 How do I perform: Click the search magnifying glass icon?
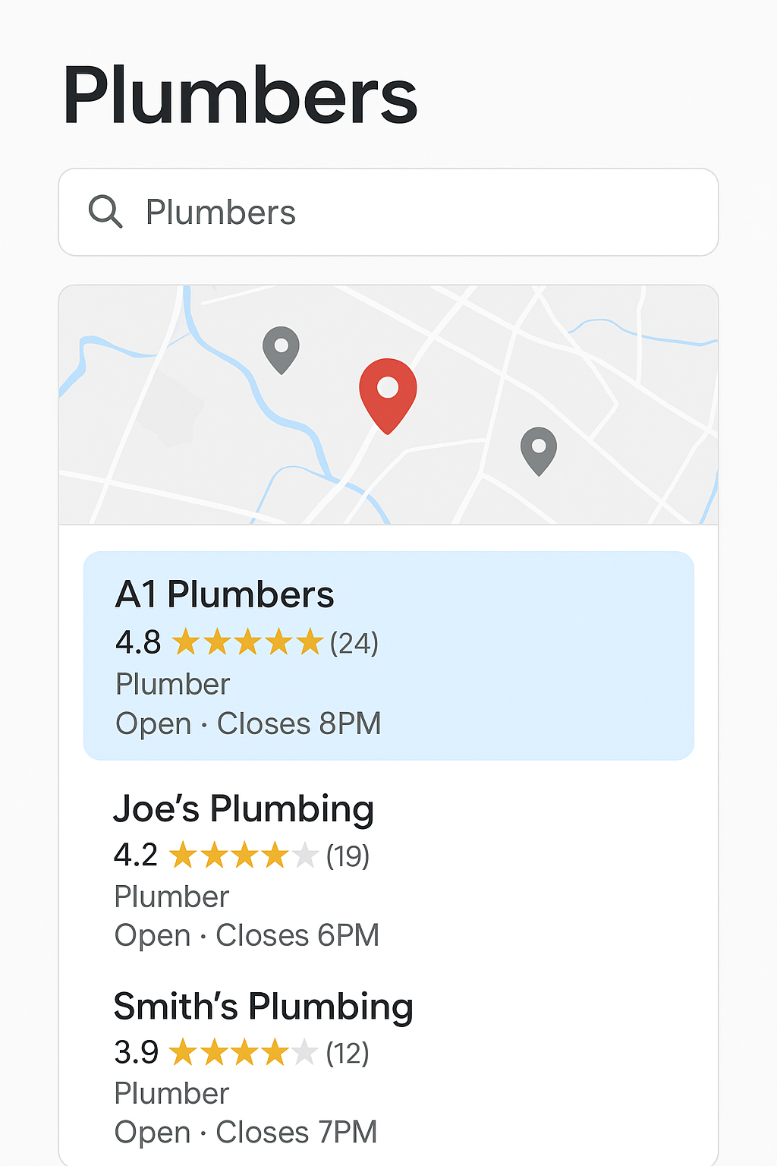point(105,212)
